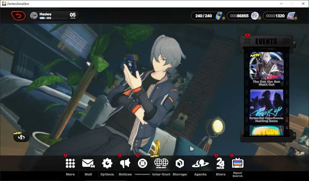Open Inter-Knot globe icon
The image size is (309, 181).
pos(161,163)
